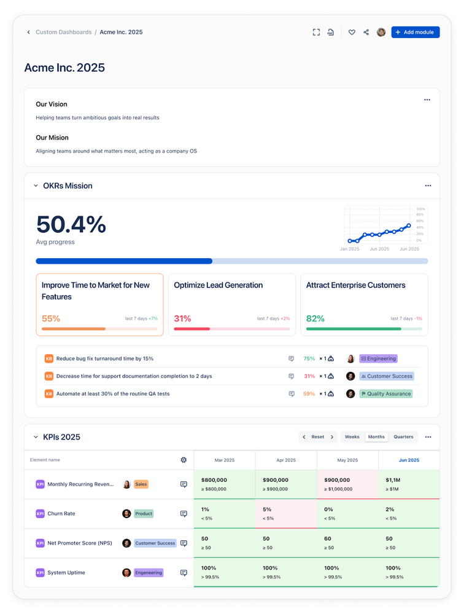Click the 50.4% average progress bar
The image size is (464, 614).
[x=231, y=261]
